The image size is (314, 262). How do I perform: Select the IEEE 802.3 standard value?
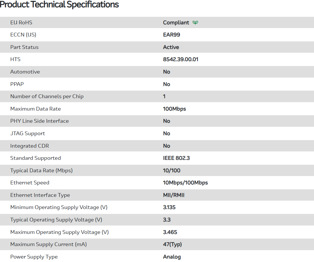[176, 158]
